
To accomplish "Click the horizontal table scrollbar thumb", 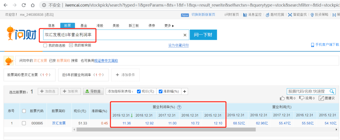I will tap(166, 129).
